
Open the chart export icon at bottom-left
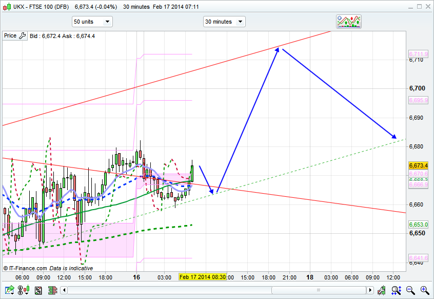coord(9,291)
